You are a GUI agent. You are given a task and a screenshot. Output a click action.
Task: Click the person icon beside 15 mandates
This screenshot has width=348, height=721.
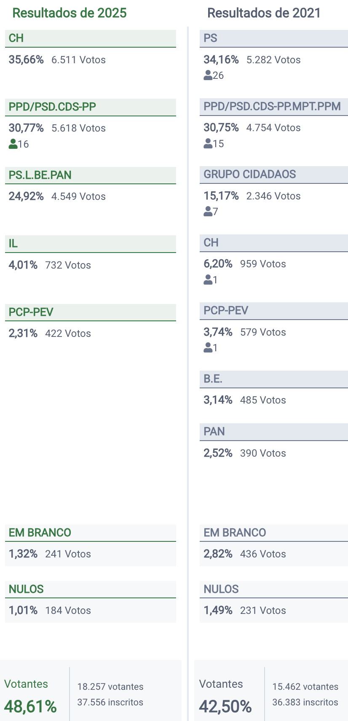point(208,144)
